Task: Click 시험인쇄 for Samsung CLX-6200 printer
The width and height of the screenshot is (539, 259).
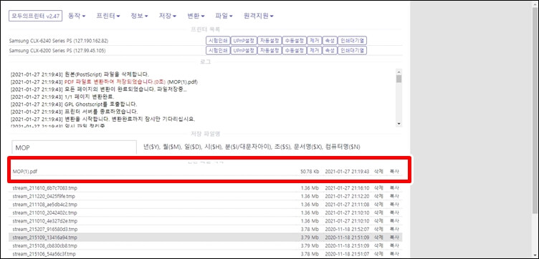Action: click(x=218, y=50)
